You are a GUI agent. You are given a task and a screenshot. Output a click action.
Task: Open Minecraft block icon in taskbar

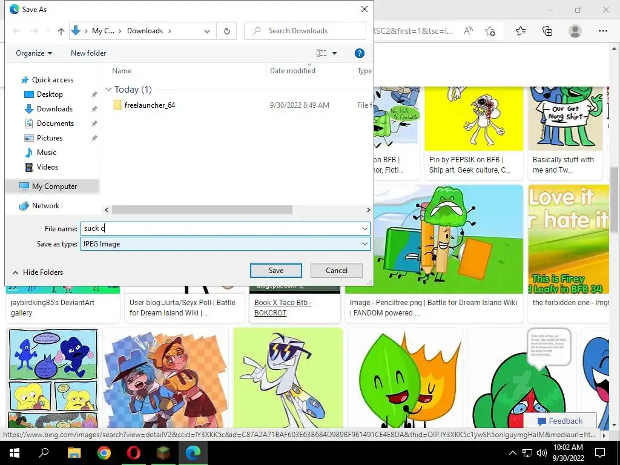tap(163, 452)
